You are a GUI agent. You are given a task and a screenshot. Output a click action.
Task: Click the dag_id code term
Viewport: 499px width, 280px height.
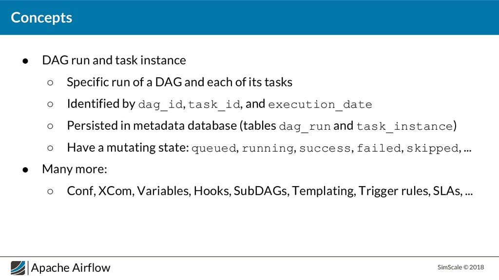pyautogui.click(x=161, y=105)
